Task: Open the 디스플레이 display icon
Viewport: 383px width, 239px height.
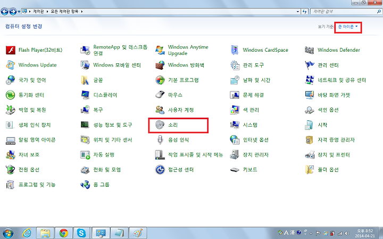Action: (x=85, y=95)
